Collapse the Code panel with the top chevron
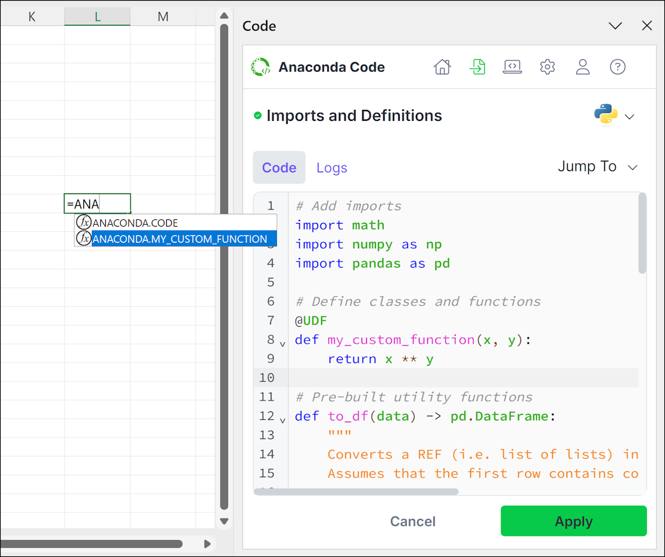 (x=615, y=26)
